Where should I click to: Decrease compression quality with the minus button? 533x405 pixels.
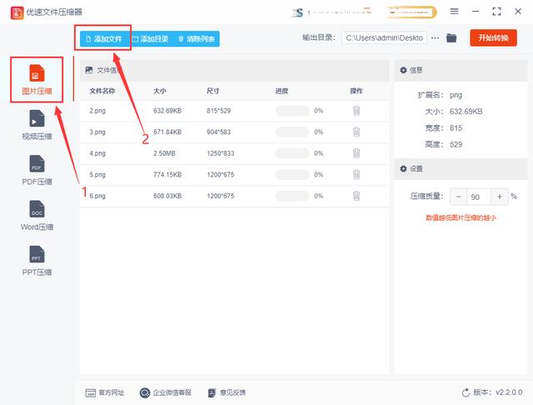(x=459, y=197)
